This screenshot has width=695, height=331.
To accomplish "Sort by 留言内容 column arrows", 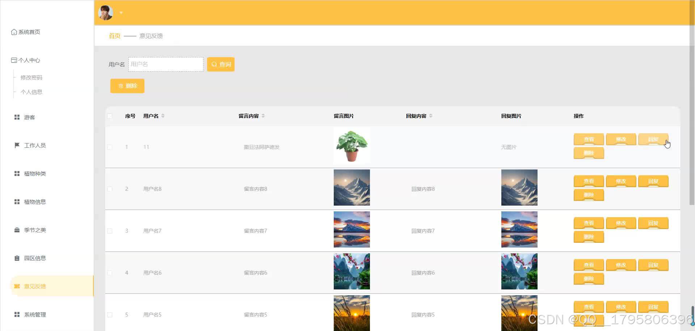I will [263, 116].
